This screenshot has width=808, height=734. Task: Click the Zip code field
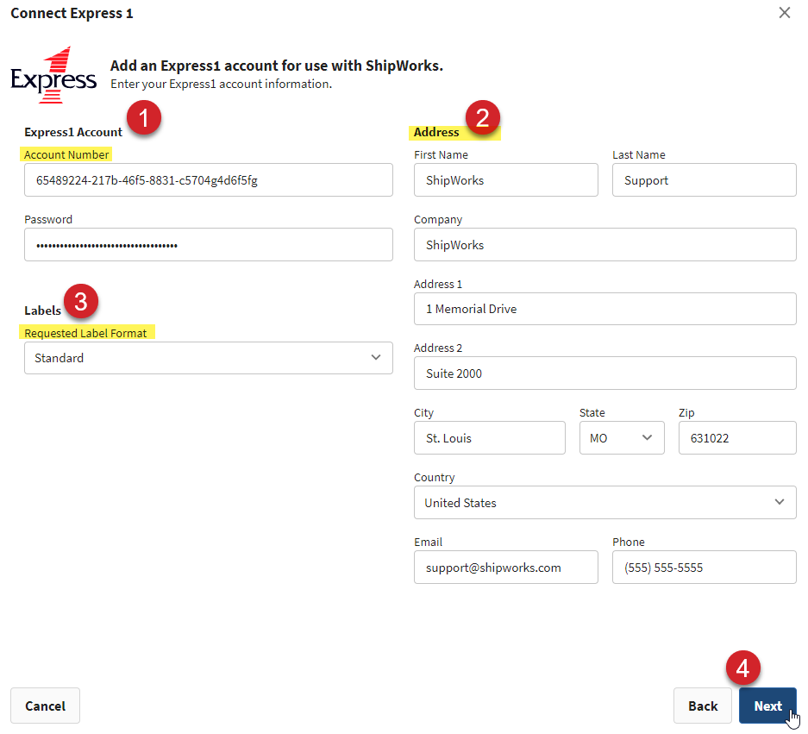click(737, 438)
